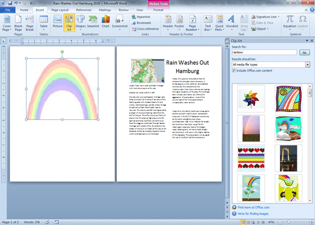Image resolution: width=315 pixels, height=225 pixels.
Task: Undo the last action
Action: click(16, 3)
